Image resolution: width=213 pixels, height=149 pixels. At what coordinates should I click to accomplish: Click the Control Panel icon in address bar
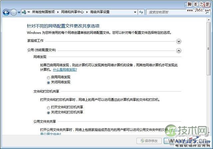coord(24,12)
